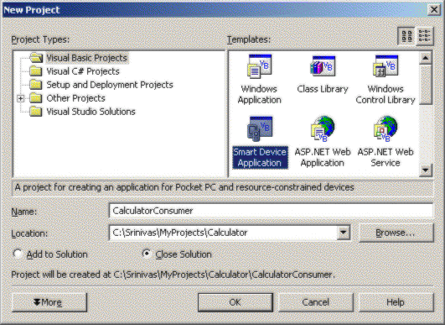The image size is (445, 325).
Task: Choose Setup and Deployment Projects type
Action: tap(110, 85)
